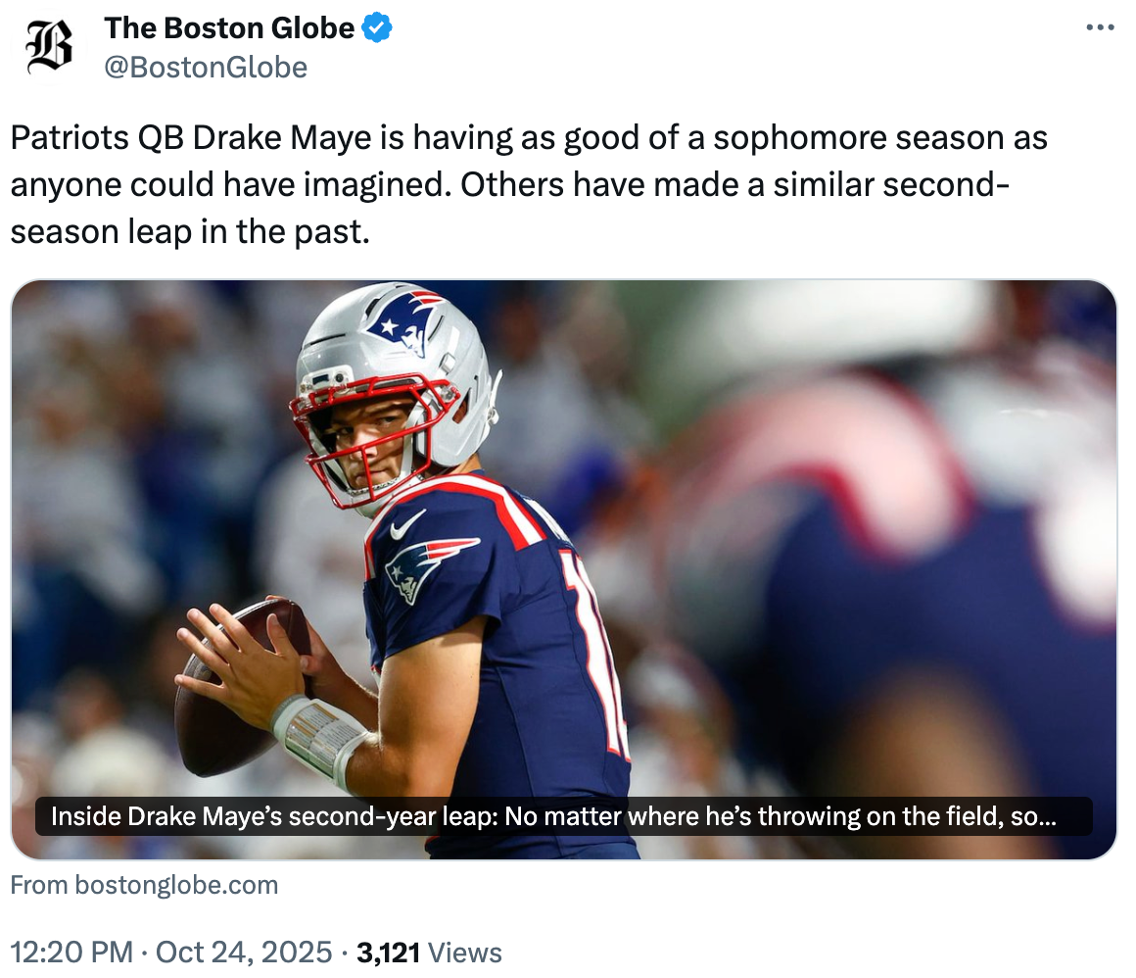Click the tweet text about Drake Maye
The image size is (1136, 978).
pos(529,184)
